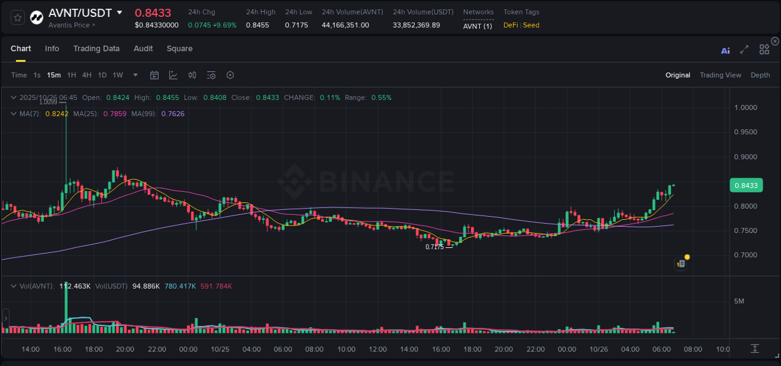The image size is (781, 366).
Task: Select the 15m interval
Action: click(54, 75)
